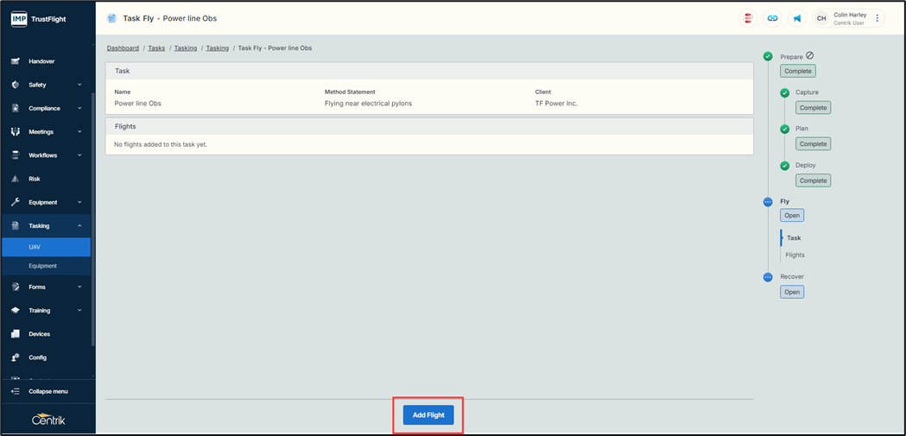Expand the Compliance menu chevron
906x436 pixels.
click(x=79, y=109)
